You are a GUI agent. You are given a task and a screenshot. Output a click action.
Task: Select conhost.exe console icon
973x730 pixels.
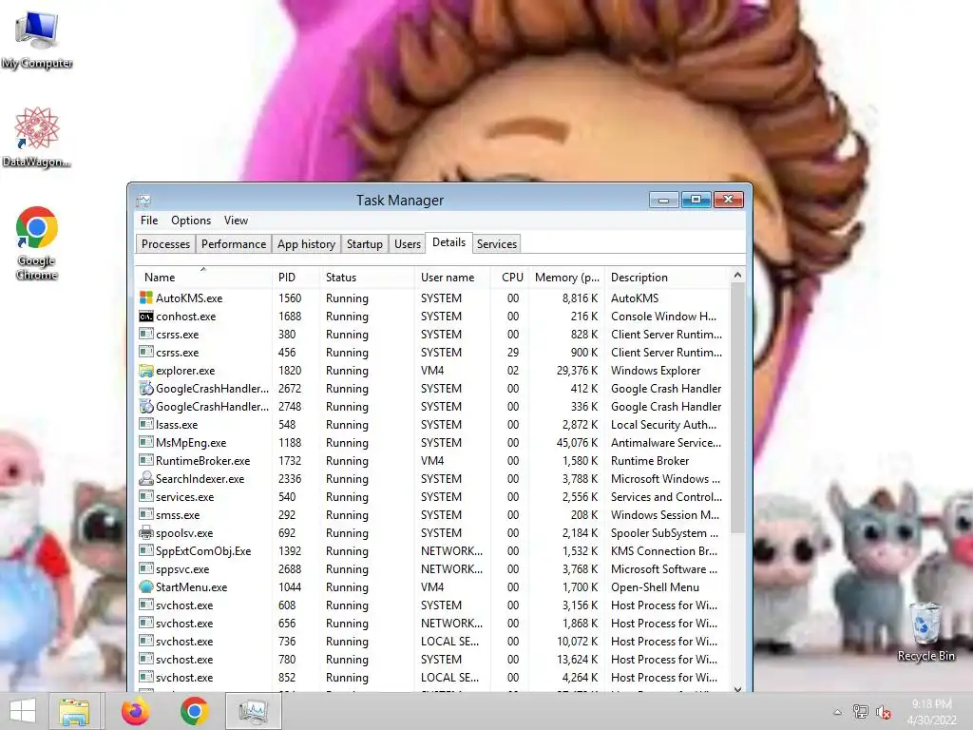[x=145, y=316]
